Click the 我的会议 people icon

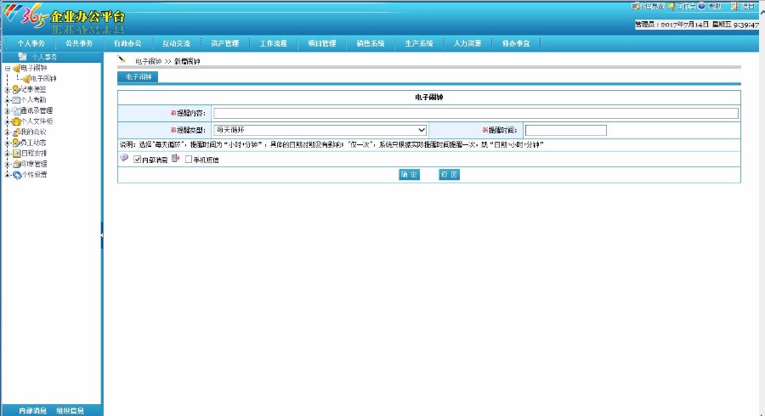[16, 132]
